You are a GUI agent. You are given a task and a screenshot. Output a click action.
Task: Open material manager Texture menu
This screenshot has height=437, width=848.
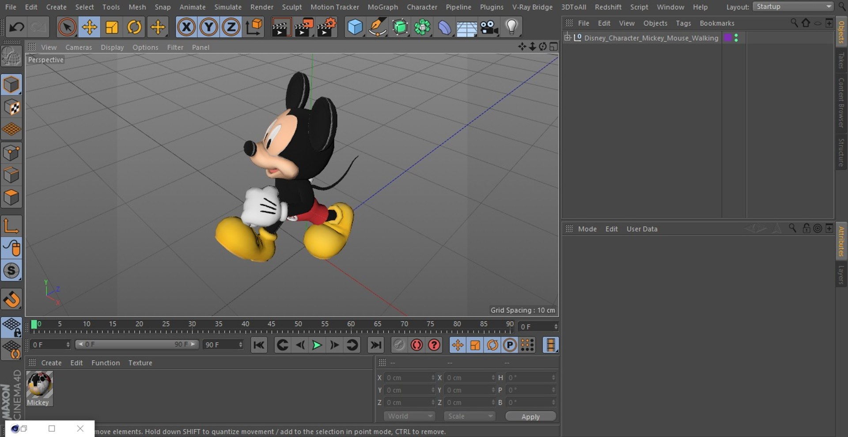coord(140,362)
